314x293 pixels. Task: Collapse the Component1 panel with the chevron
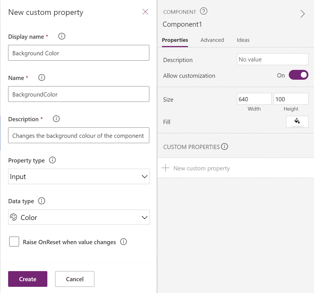[303, 13]
